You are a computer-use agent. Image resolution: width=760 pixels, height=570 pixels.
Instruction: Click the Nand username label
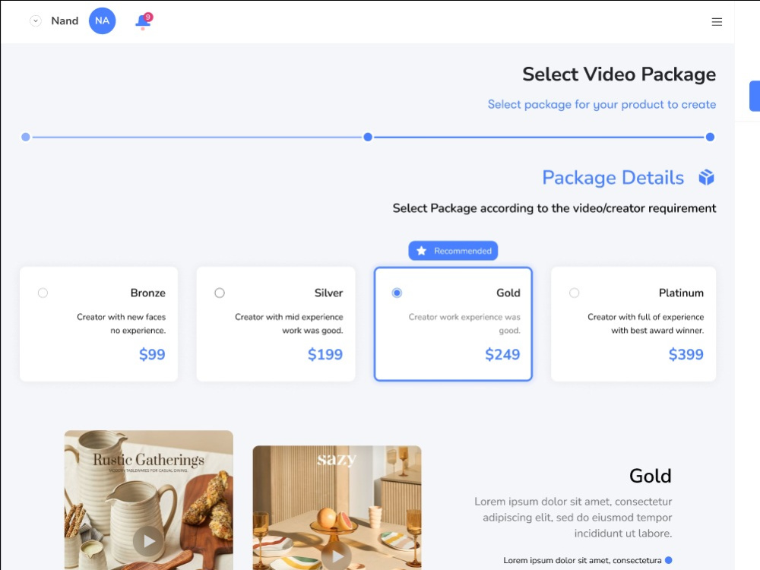click(x=65, y=21)
